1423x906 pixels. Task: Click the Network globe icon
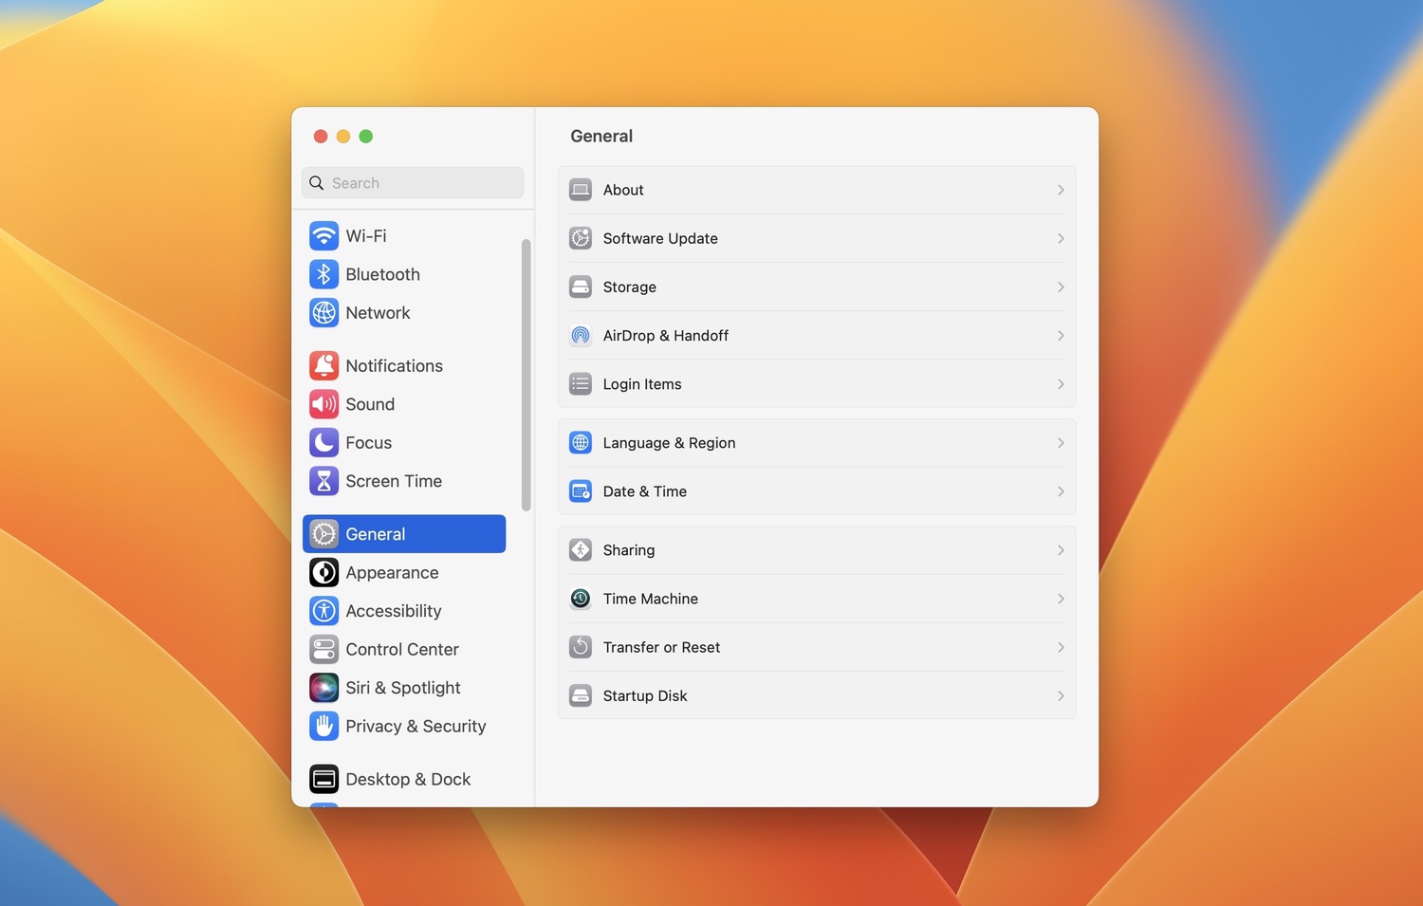[323, 312]
